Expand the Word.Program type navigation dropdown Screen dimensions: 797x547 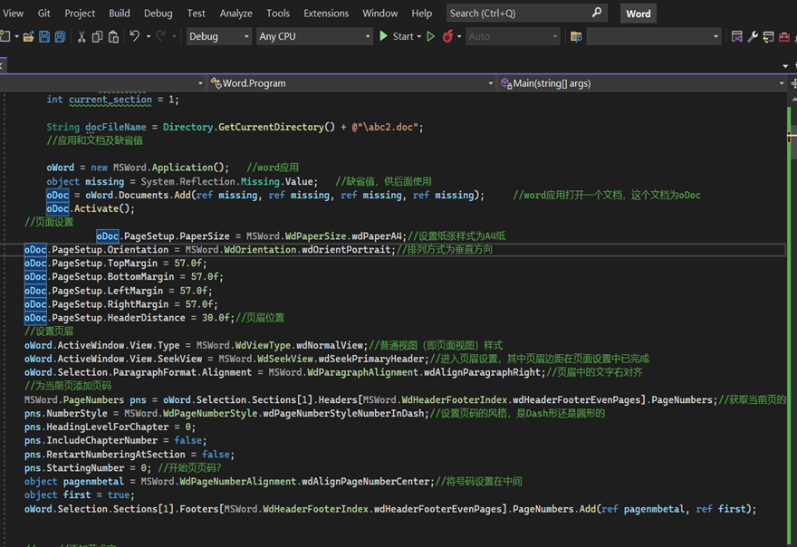point(351,83)
